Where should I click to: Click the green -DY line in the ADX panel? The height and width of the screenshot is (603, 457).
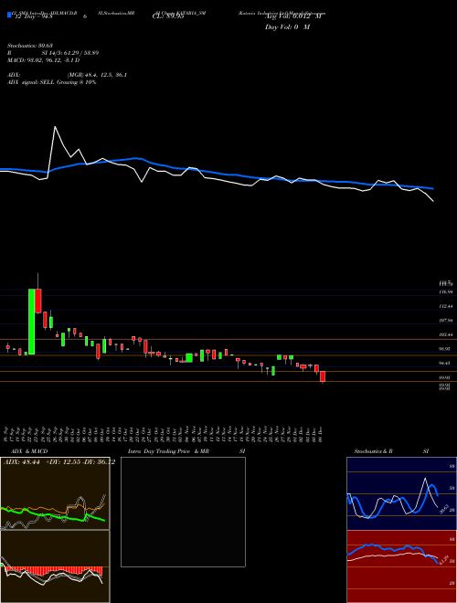tap(54, 516)
